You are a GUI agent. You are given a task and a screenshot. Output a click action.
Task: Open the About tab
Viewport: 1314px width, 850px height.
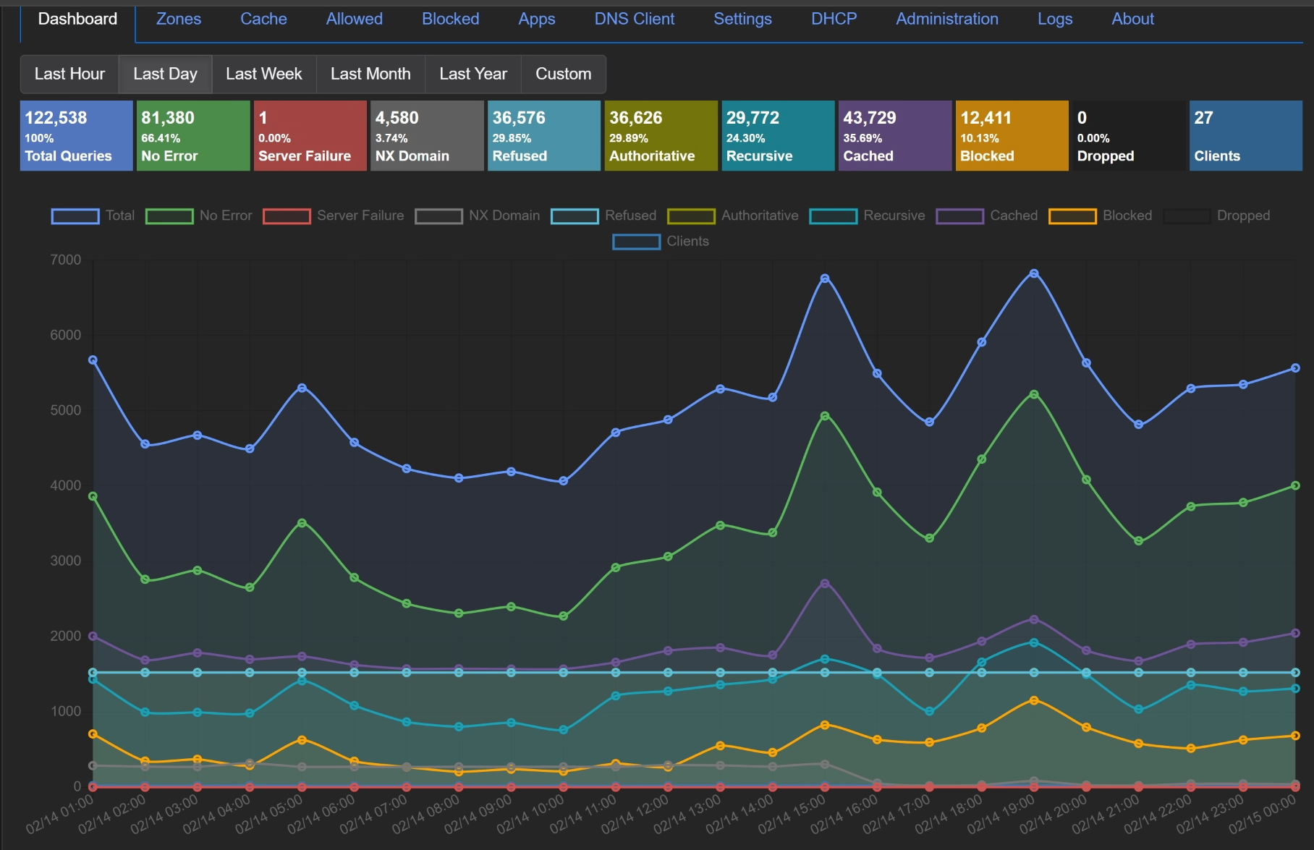1132,20
